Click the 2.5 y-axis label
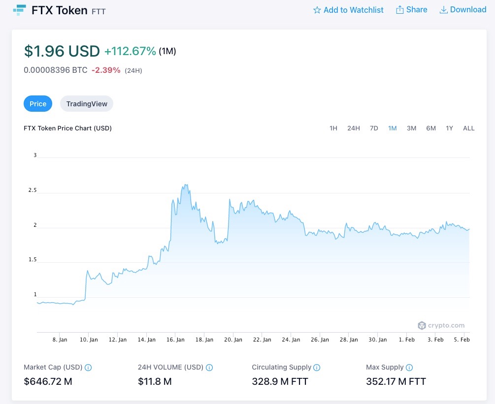The height and width of the screenshot is (404, 495). 33,190
